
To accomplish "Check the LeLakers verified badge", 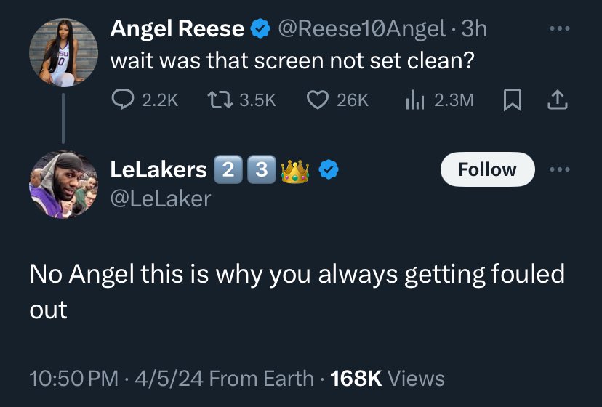I will 329,169.
